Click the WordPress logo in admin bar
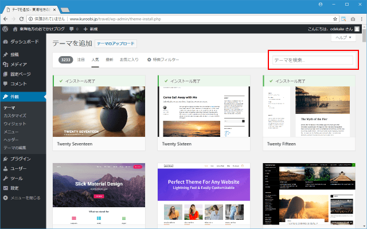 (x=6, y=28)
